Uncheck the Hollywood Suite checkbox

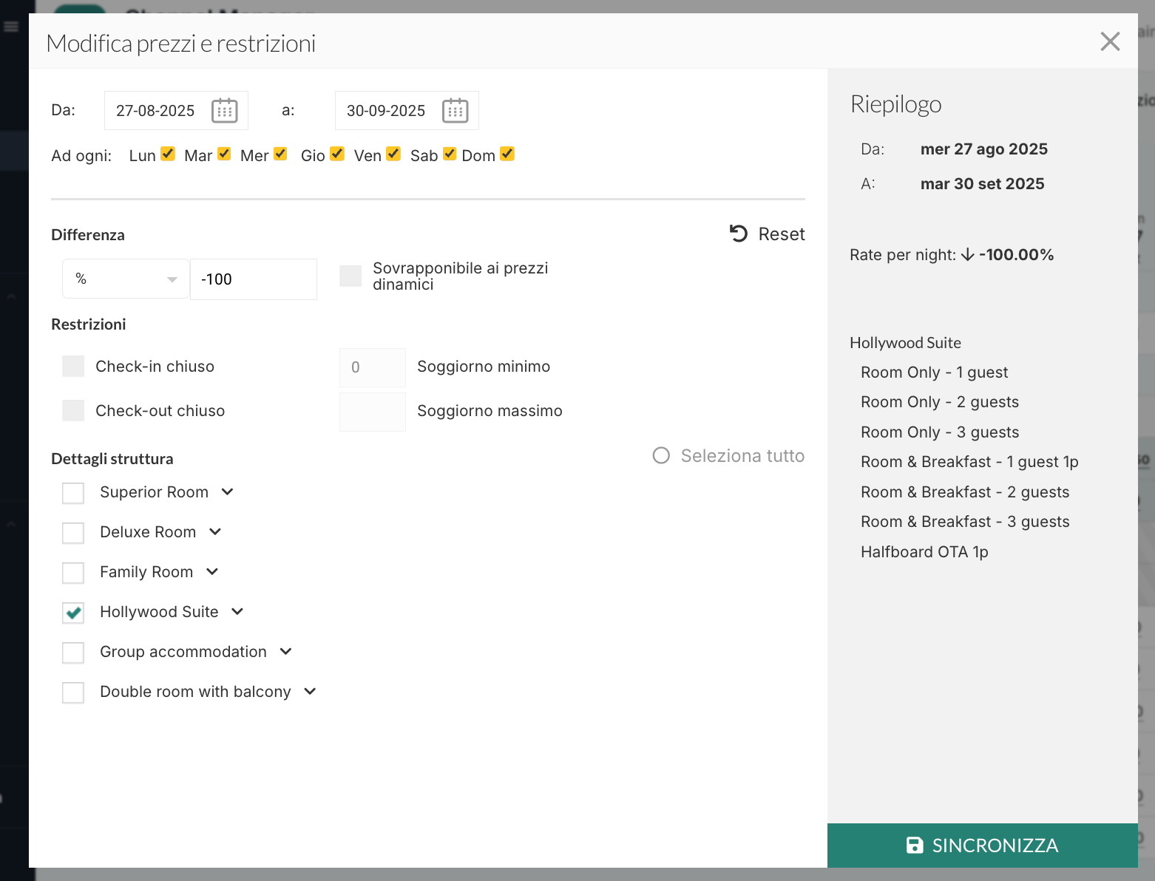point(73,613)
